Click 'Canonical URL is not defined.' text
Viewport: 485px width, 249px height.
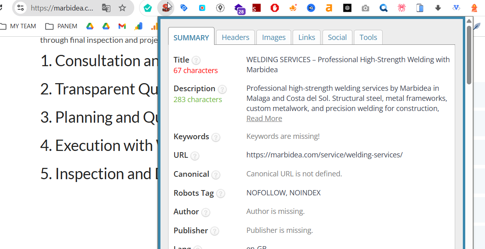click(x=294, y=174)
